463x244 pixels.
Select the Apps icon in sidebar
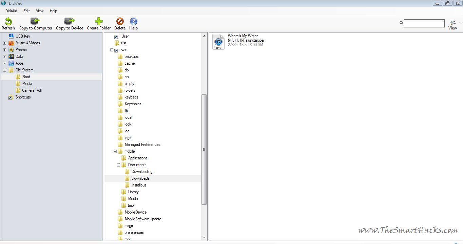(11, 63)
